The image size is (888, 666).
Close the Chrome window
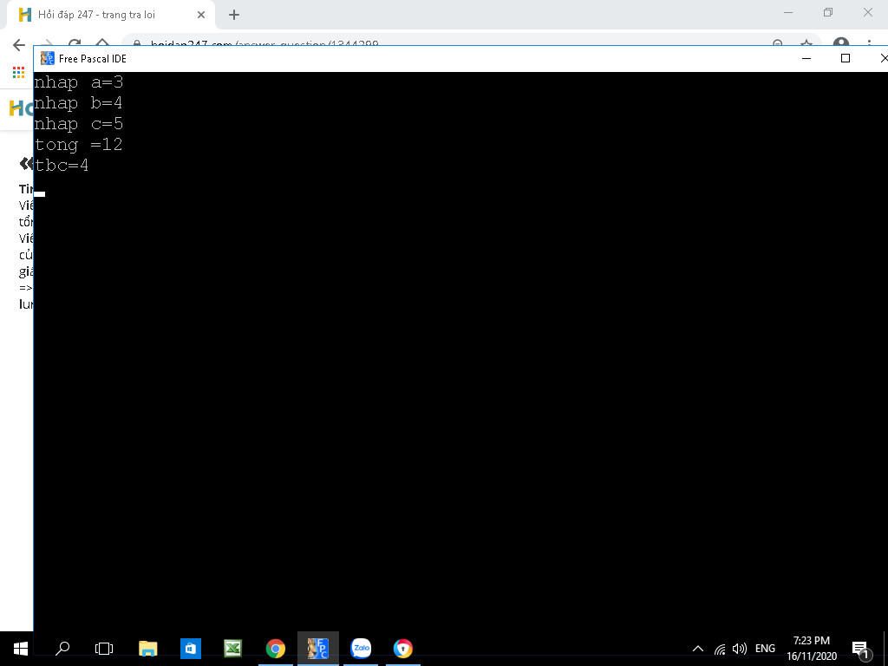[867, 12]
